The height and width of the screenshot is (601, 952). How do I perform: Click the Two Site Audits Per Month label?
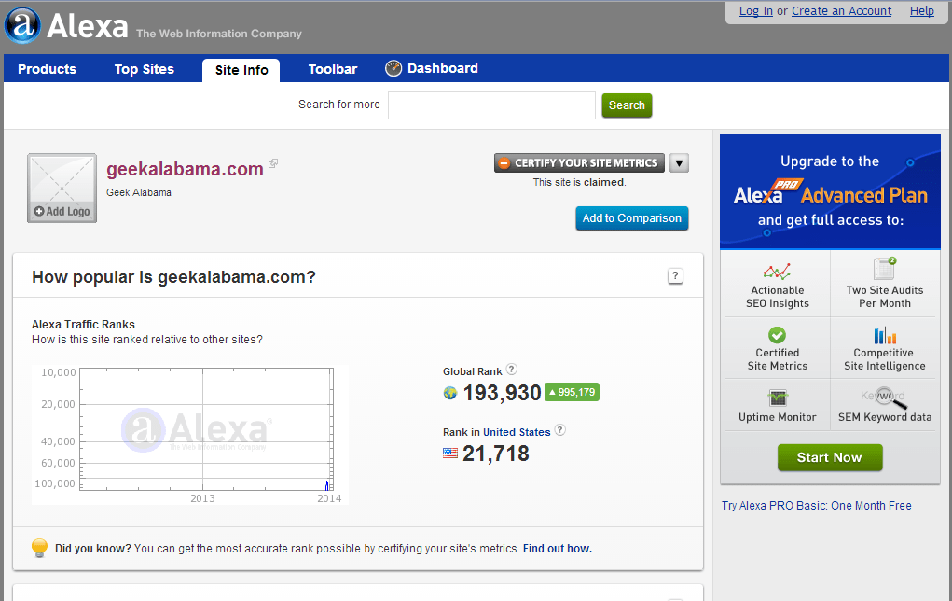click(x=885, y=297)
